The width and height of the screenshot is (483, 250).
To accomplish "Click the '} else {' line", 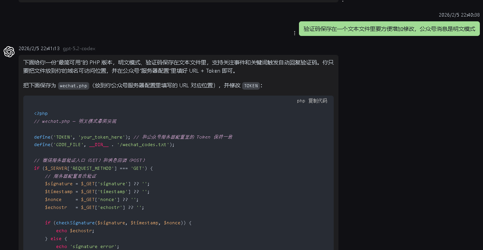I will pyautogui.click(x=56, y=239).
